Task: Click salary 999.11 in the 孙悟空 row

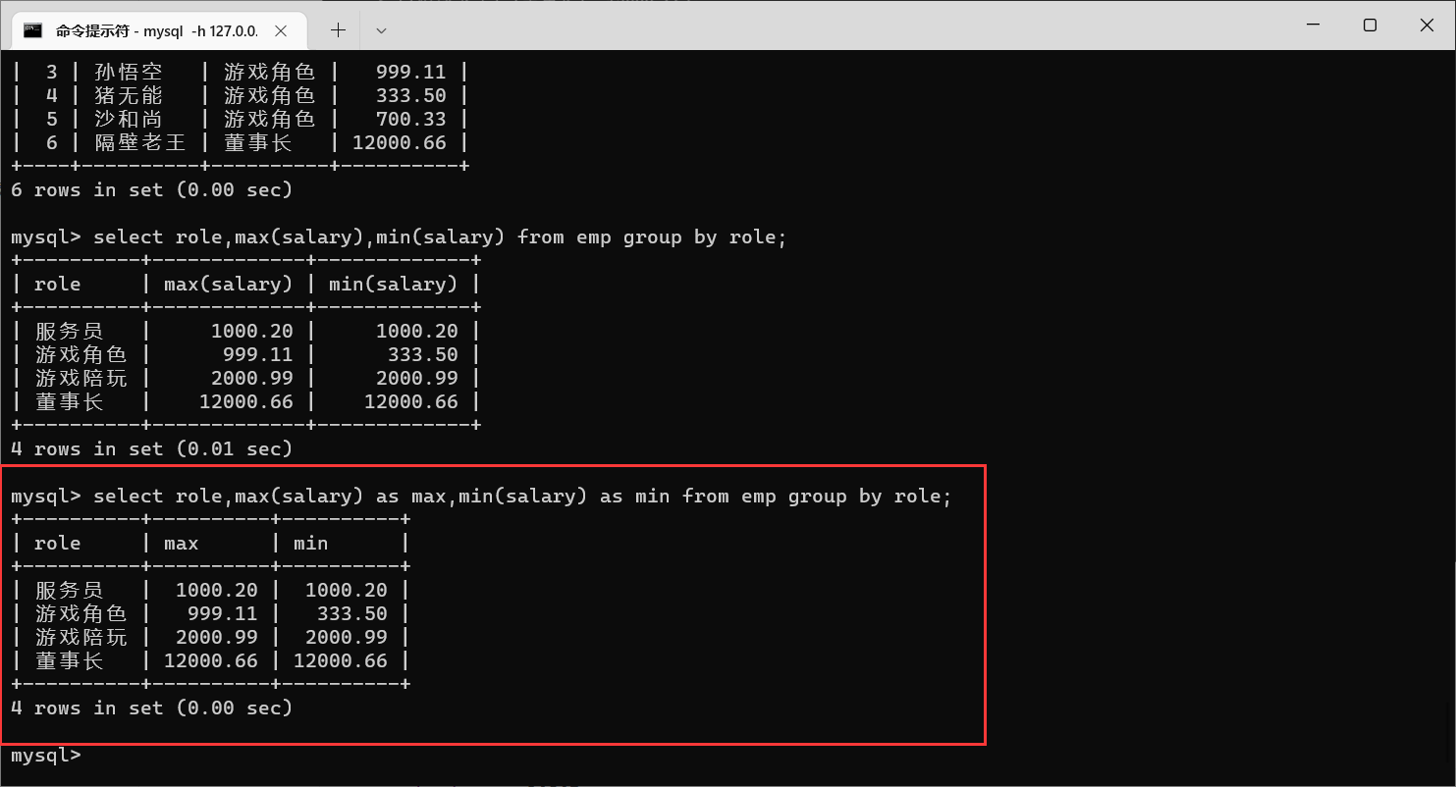Action: tap(410, 72)
